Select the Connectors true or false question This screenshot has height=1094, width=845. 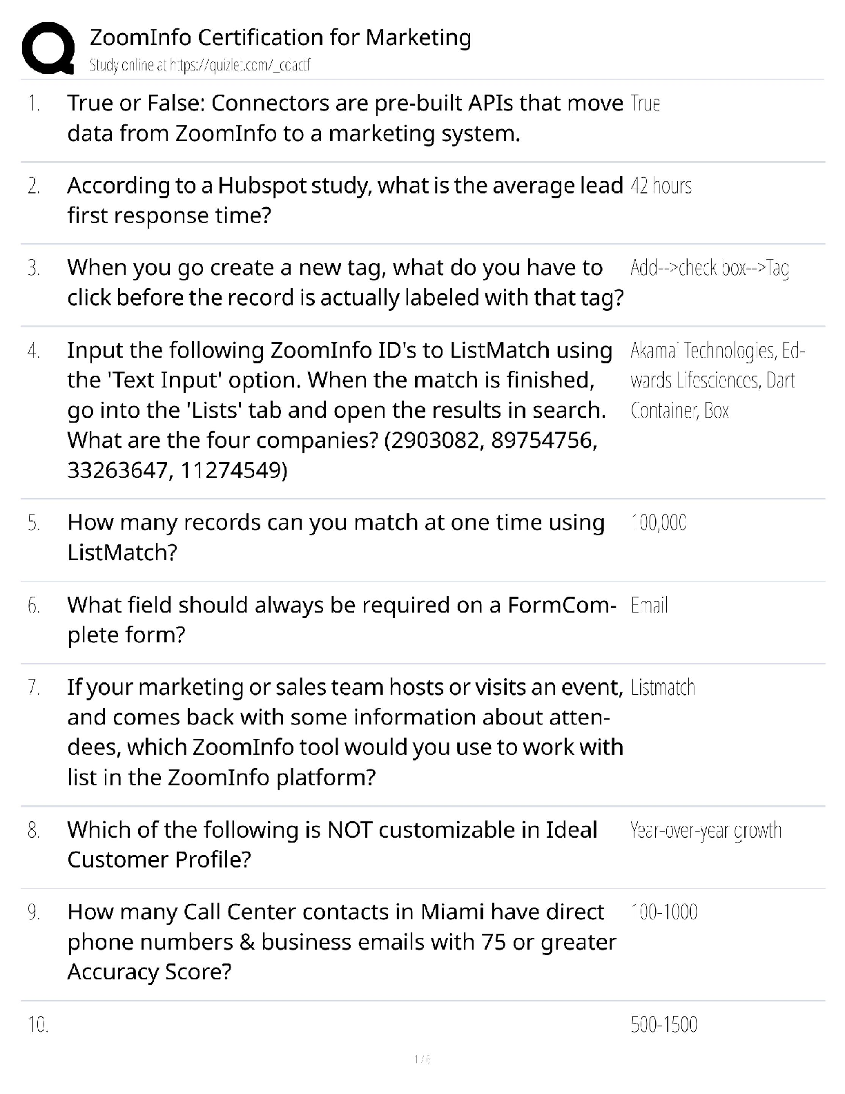pos(345,118)
